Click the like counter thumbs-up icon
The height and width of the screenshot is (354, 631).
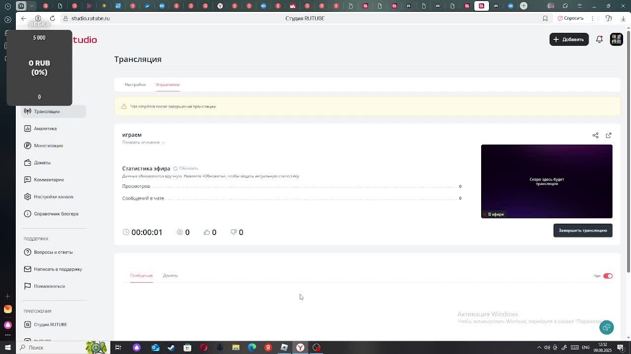tap(207, 232)
